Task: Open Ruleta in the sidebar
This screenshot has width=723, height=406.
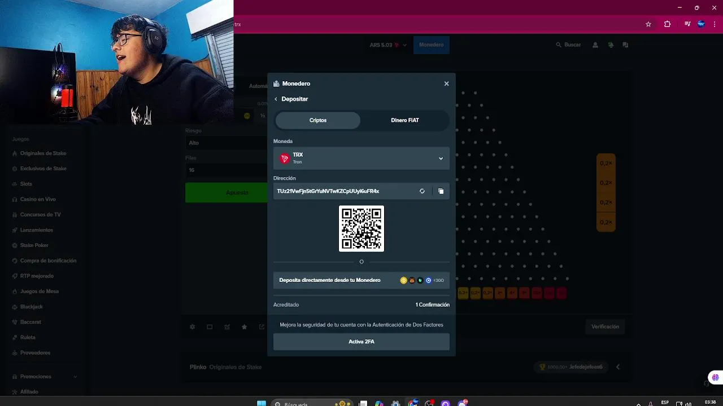Action: pyautogui.click(x=28, y=337)
